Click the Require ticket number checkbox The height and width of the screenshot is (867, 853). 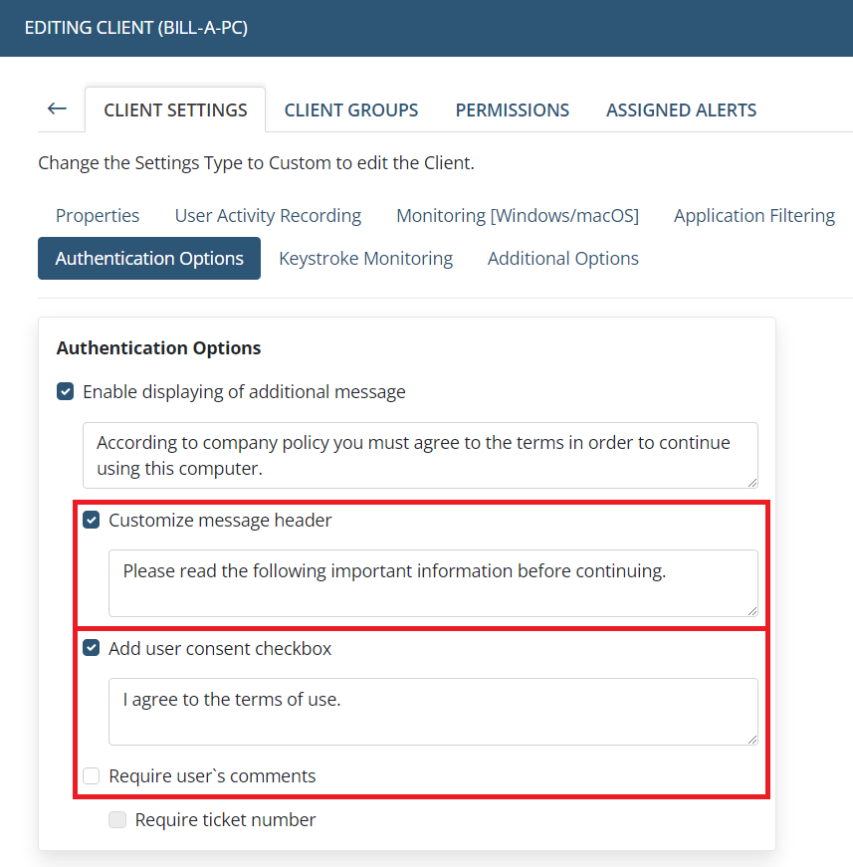click(117, 820)
